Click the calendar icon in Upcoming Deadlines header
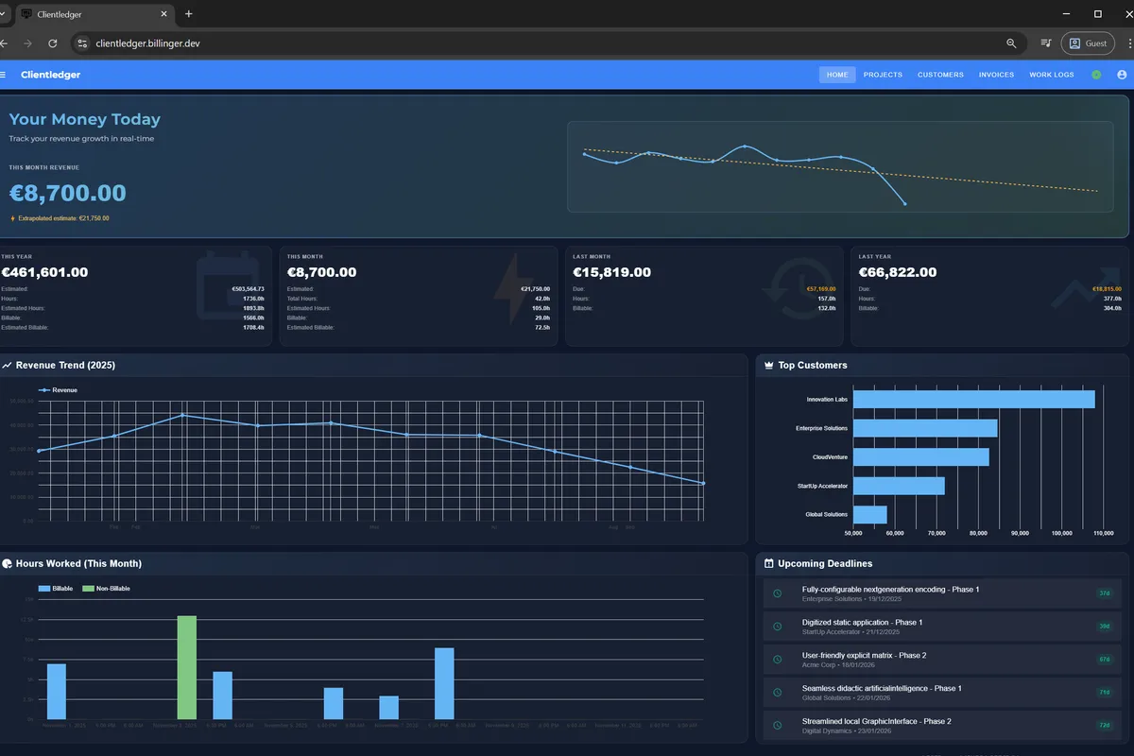The width and height of the screenshot is (1134, 756). [767, 563]
